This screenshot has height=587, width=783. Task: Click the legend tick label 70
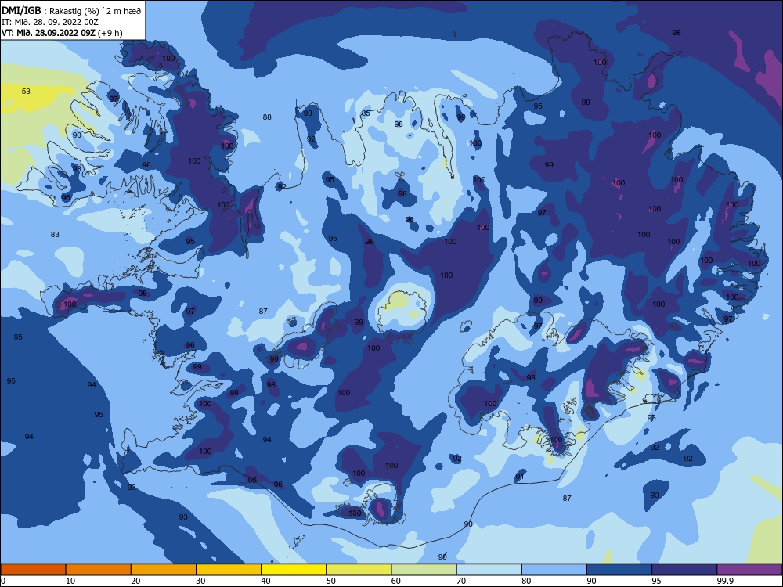tap(461, 581)
